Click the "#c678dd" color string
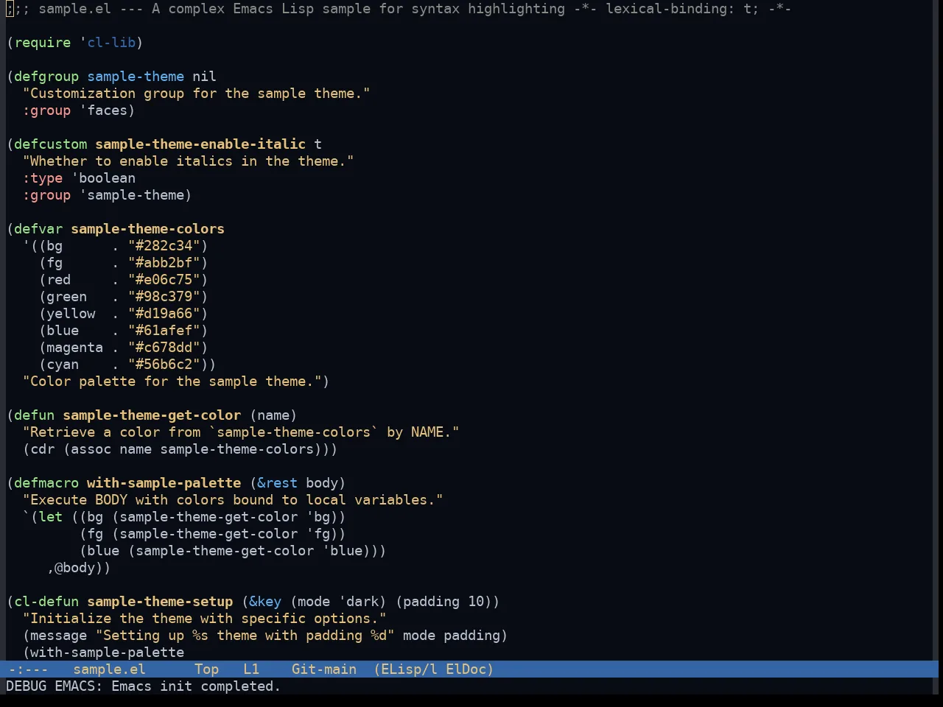The image size is (943, 707). click(164, 348)
